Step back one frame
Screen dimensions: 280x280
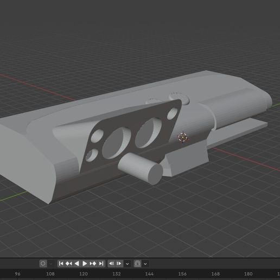[111, 263]
